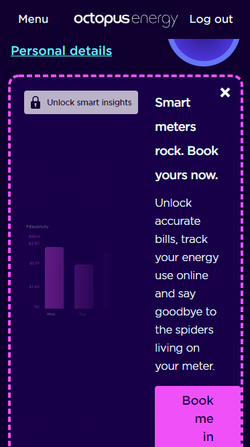Log out of the account
250x447 pixels.
click(x=211, y=19)
